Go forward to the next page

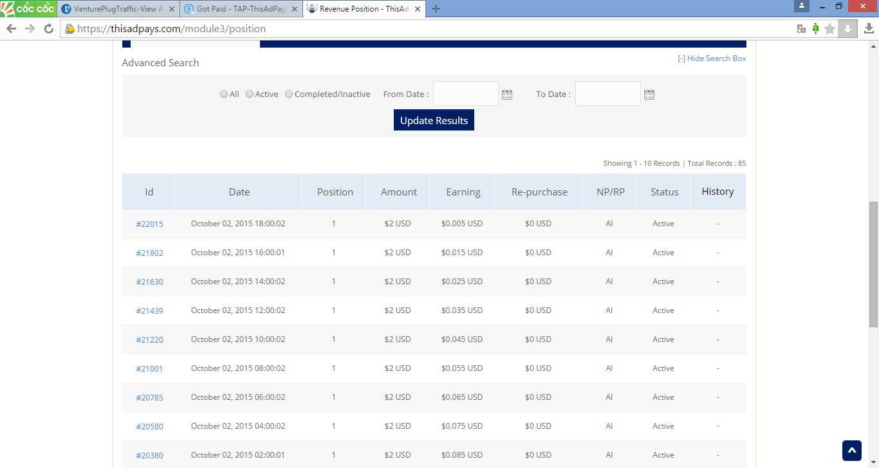pyautogui.click(x=30, y=29)
